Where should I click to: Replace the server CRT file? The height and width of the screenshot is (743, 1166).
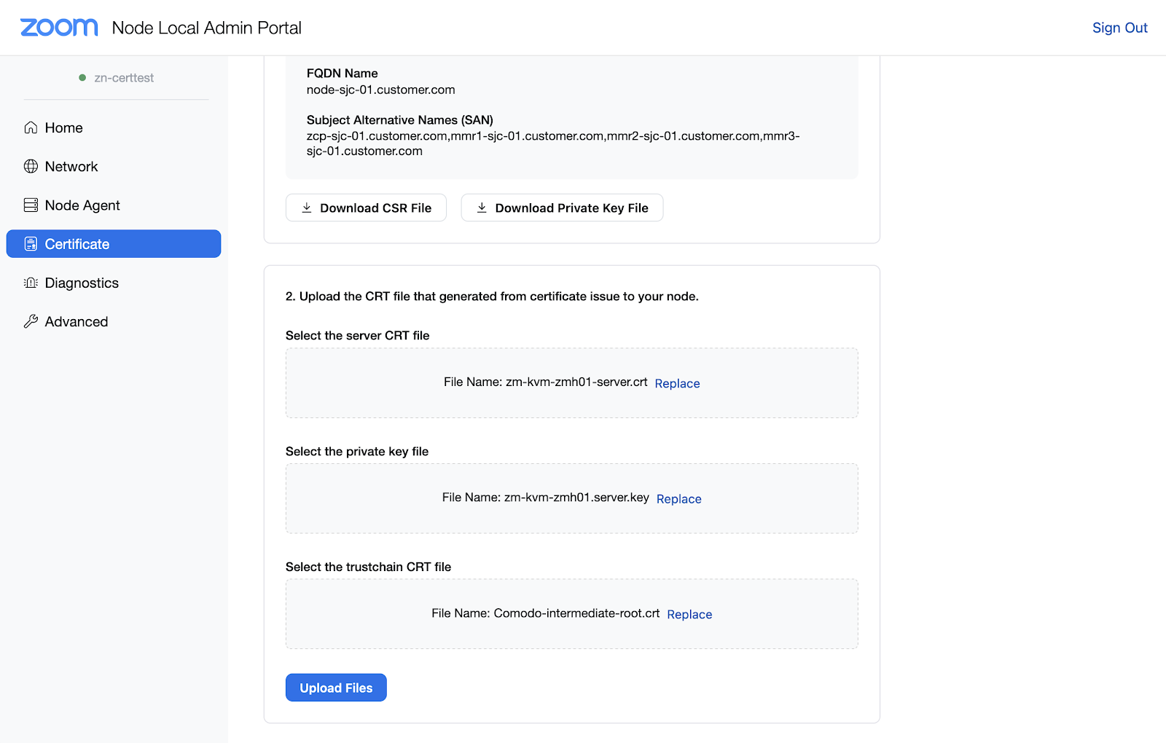tap(677, 383)
